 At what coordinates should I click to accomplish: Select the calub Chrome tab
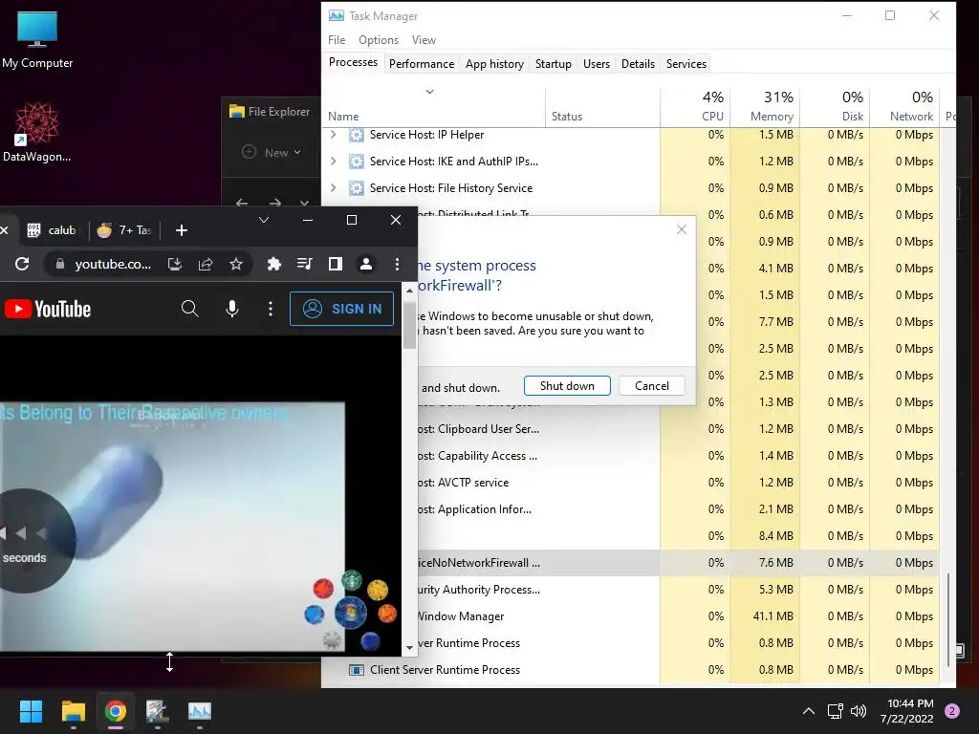(x=52, y=230)
